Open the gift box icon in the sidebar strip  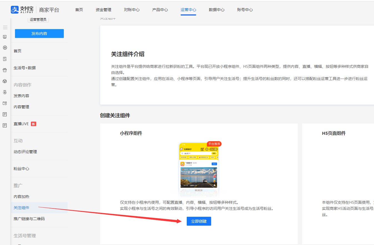click(x=5, y=70)
